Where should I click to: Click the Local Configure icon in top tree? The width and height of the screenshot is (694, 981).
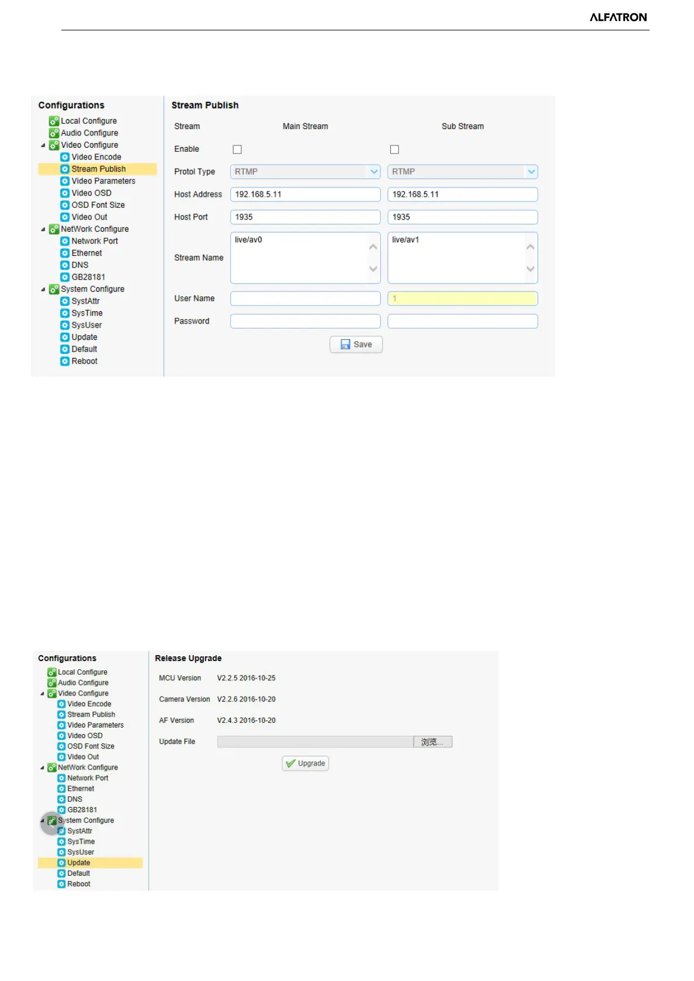click(x=54, y=121)
